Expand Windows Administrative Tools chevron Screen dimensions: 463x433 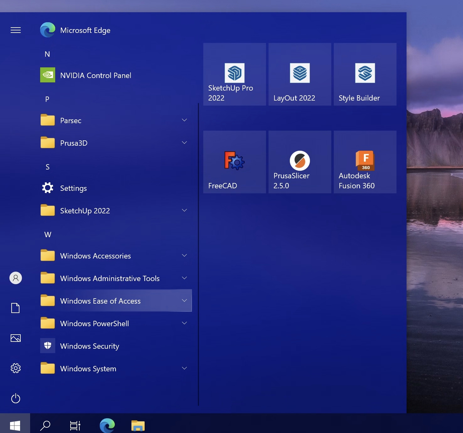[184, 278]
